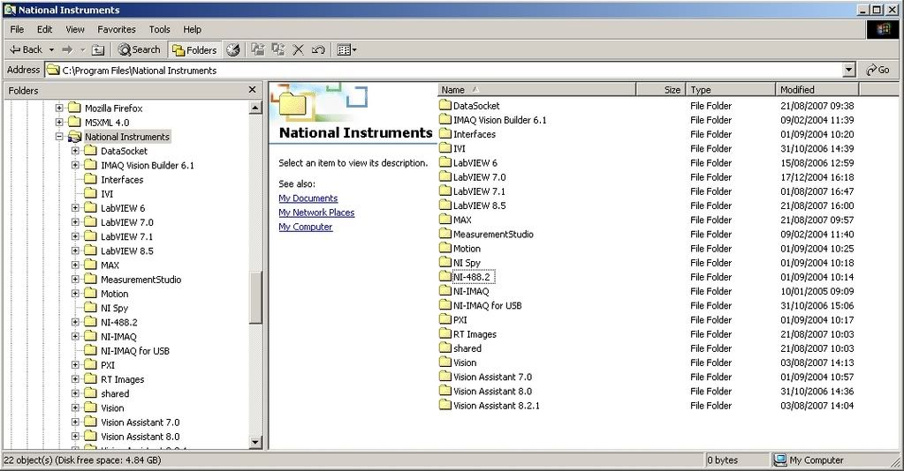This screenshot has width=904, height=471.
Task: Click the folder tree scroll-up arrow
Action: click(256, 107)
